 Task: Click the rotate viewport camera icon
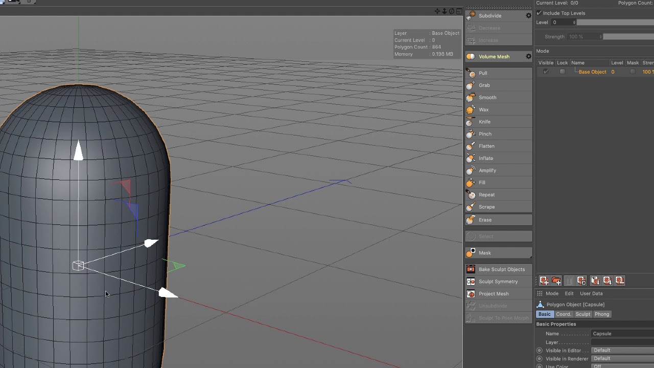(x=452, y=11)
